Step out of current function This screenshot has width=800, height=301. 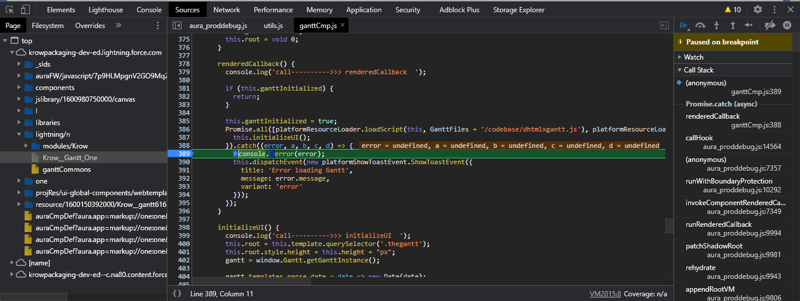coord(732,26)
